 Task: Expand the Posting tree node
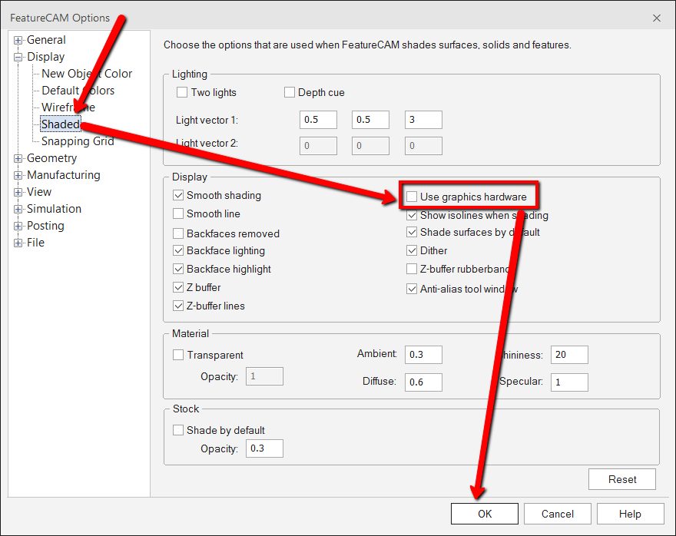18,227
